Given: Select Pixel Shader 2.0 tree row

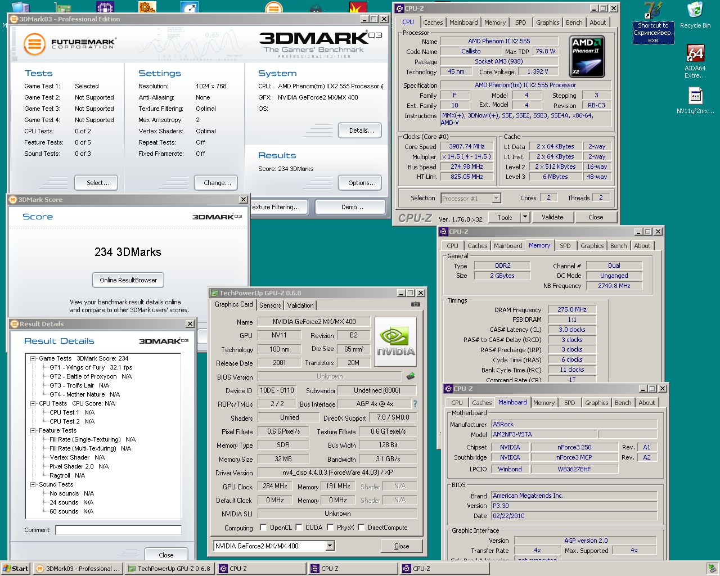Looking at the screenshot, I should coord(79,466).
